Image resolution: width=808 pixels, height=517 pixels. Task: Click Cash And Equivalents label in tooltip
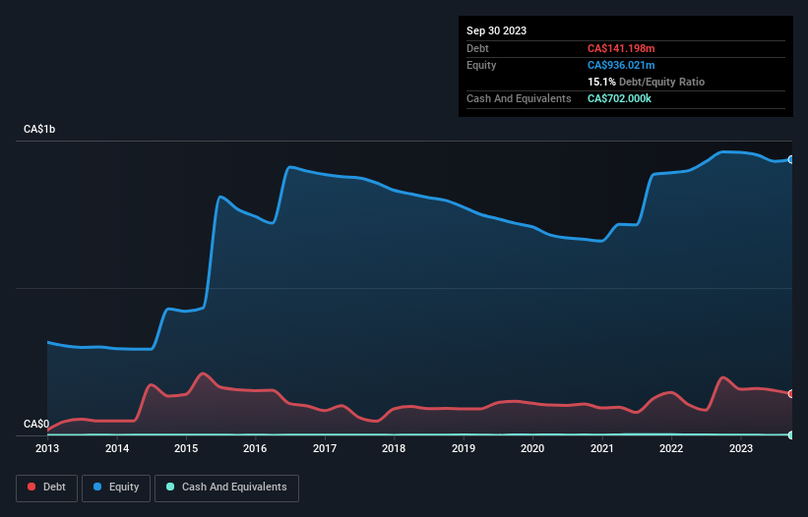pyautogui.click(x=519, y=98)
